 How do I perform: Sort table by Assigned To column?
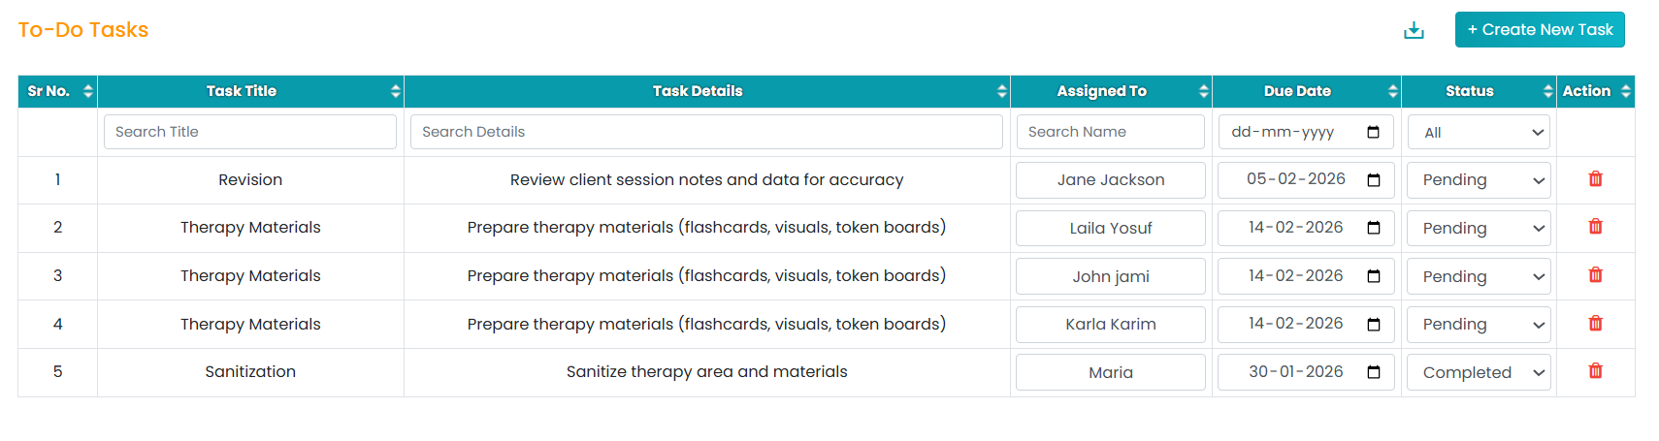pyautogui.click(x=1203, y=91)
